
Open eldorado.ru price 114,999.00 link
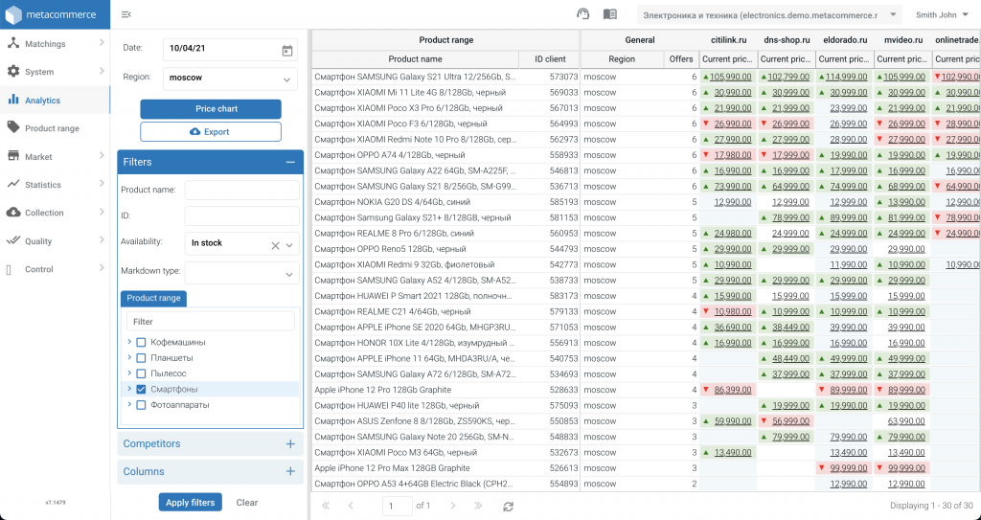coord(846,77)
